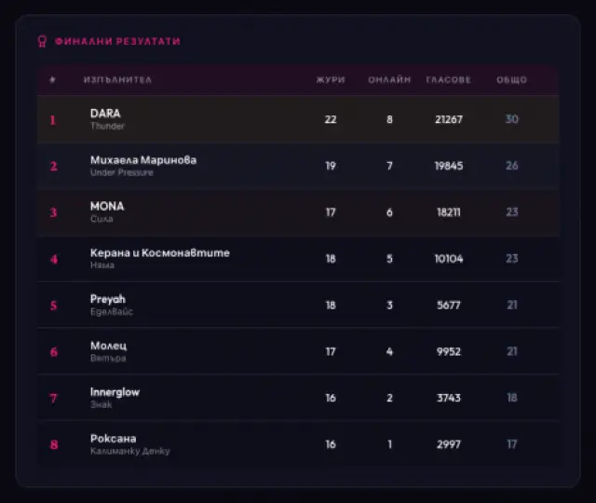
Task: Click the award ribbon icon beside the title
Action: click(41, 41)
